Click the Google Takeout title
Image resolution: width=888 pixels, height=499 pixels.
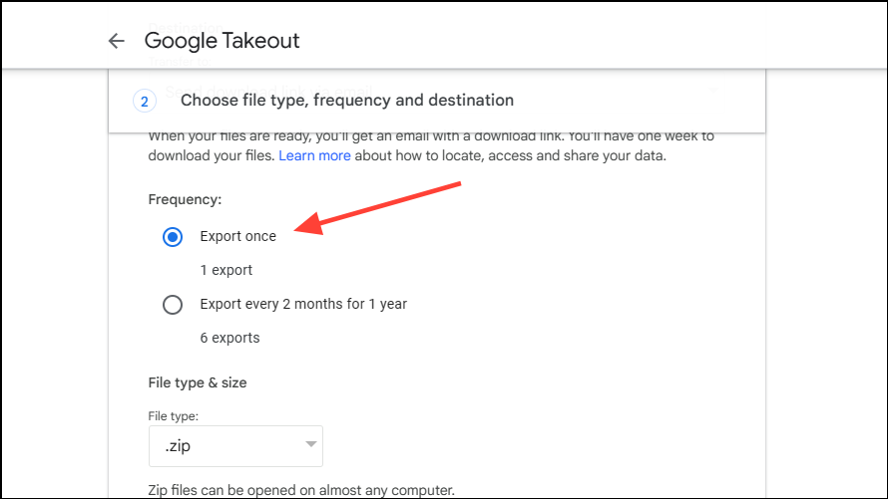(x=222, y=41)
